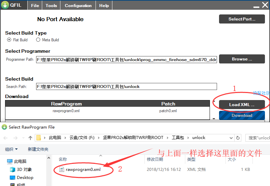This screenshot has width=270, height=186.
Task: Click the XML 文档 type cell
Action: [196, 170]
